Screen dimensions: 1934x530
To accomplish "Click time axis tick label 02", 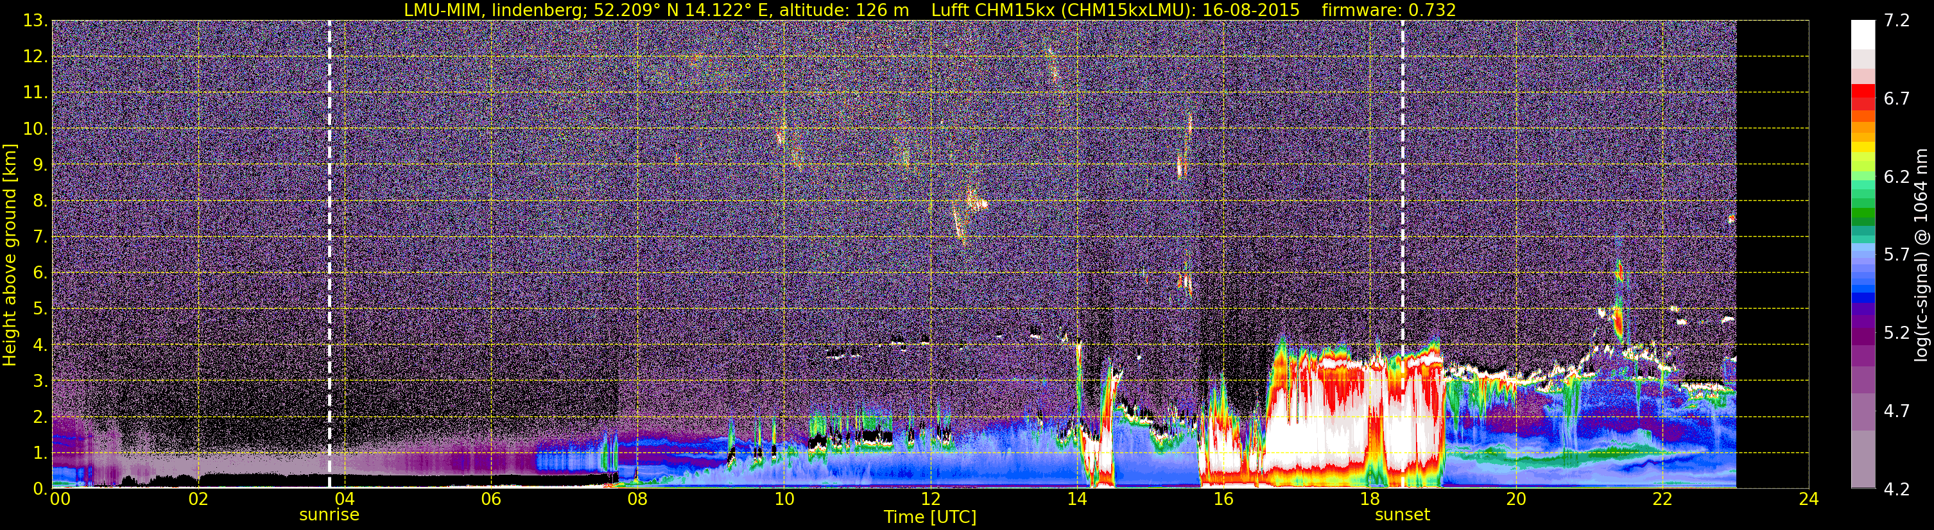I will pyautogui.click(x=198, y=500).
